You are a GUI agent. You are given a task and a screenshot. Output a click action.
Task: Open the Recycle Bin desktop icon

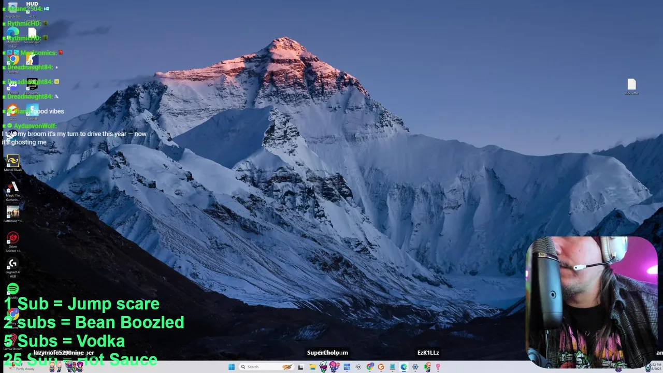coord(12,9)
